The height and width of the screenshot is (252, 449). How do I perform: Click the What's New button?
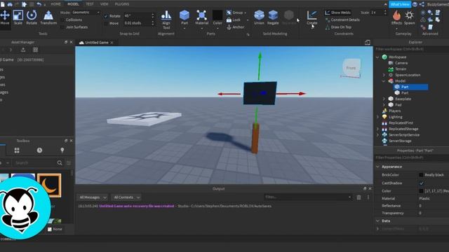[x=400, y=4]
